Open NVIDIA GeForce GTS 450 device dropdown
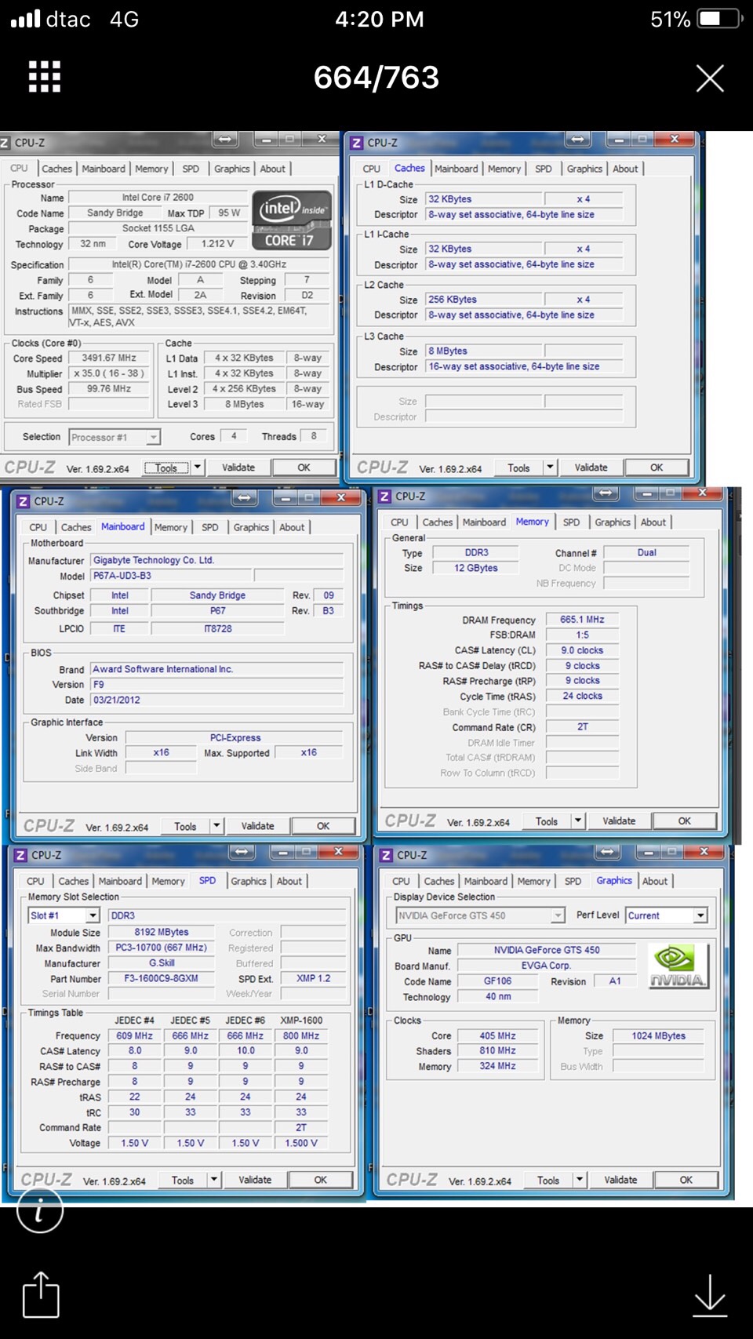This screenshot has width=753, height=1339. coord(480,915)
